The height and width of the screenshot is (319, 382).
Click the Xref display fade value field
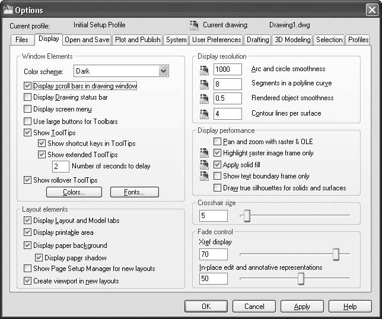(x=214, y=254)
